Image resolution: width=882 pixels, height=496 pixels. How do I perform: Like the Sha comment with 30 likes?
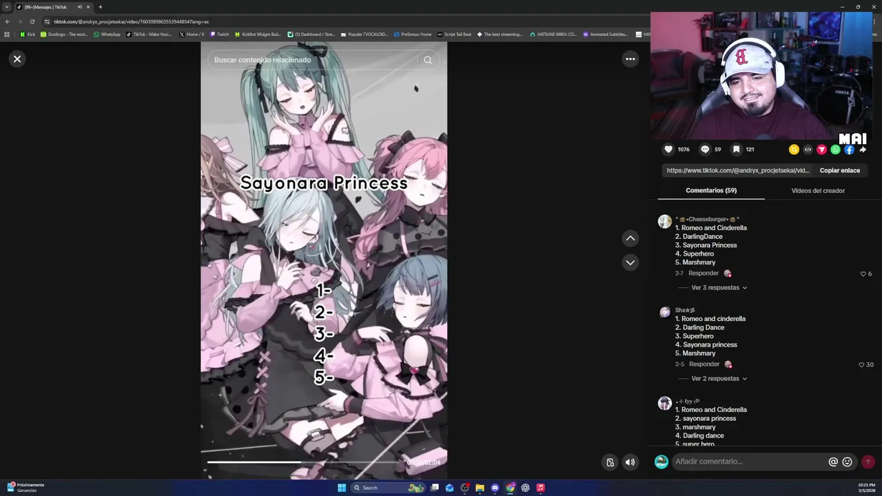tap(861, 365)
